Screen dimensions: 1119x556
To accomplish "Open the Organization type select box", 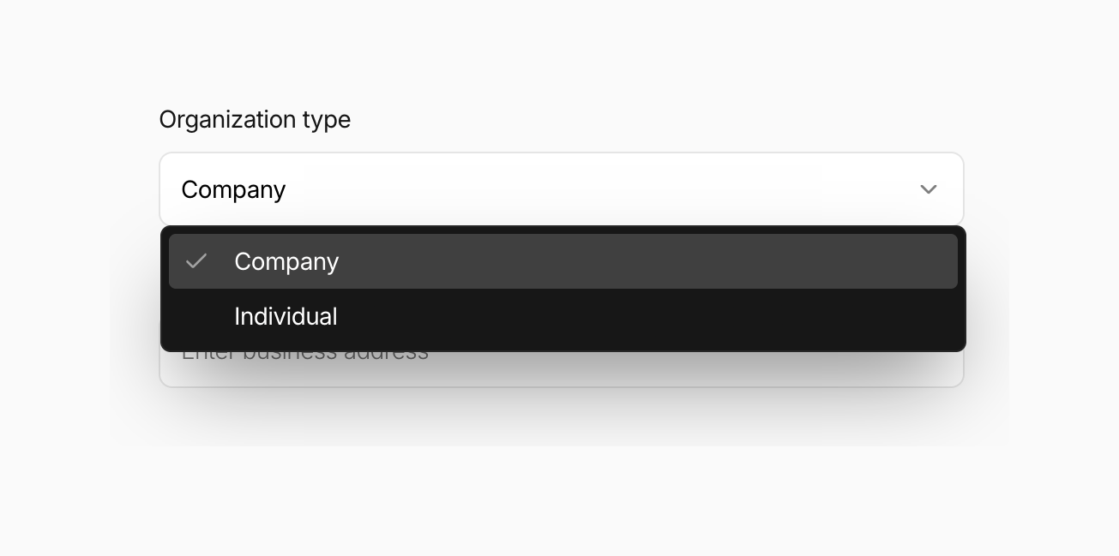I will click(x=561, y=189).
